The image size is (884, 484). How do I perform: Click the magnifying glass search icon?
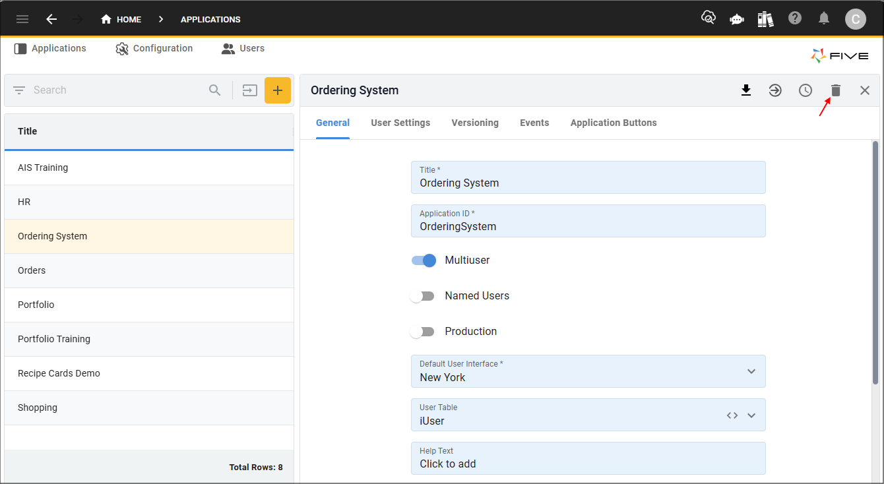coord(215,90)
